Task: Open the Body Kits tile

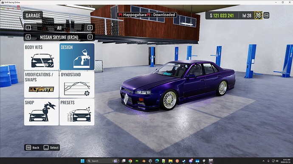Action: [x=41, y=57]
